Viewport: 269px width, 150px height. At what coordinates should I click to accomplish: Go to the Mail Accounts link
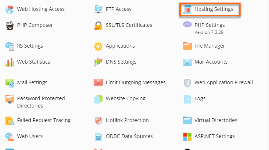tap(211, 62)
